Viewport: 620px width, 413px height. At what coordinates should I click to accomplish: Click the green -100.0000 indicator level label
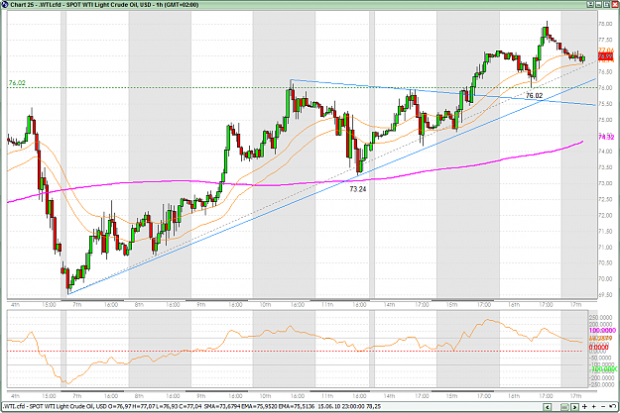(x=603, y=369)
